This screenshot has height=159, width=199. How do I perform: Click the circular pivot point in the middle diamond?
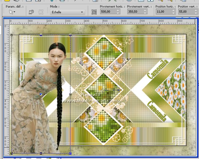pos(103,90)
